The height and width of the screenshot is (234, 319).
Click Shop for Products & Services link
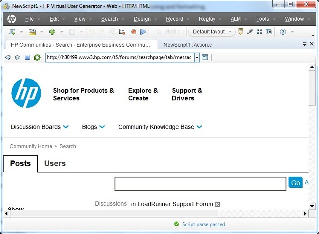pos(83,94)
